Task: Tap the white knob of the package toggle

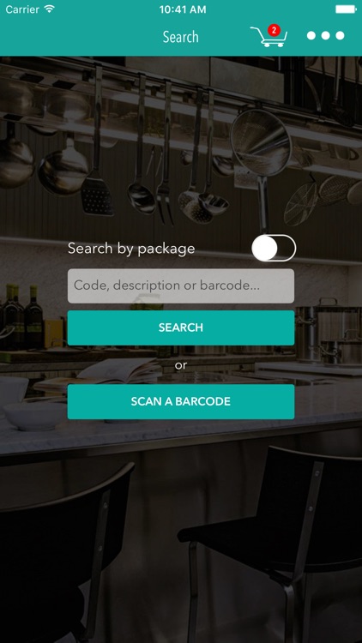Action: pyautogui.click(x=265, y=248)
